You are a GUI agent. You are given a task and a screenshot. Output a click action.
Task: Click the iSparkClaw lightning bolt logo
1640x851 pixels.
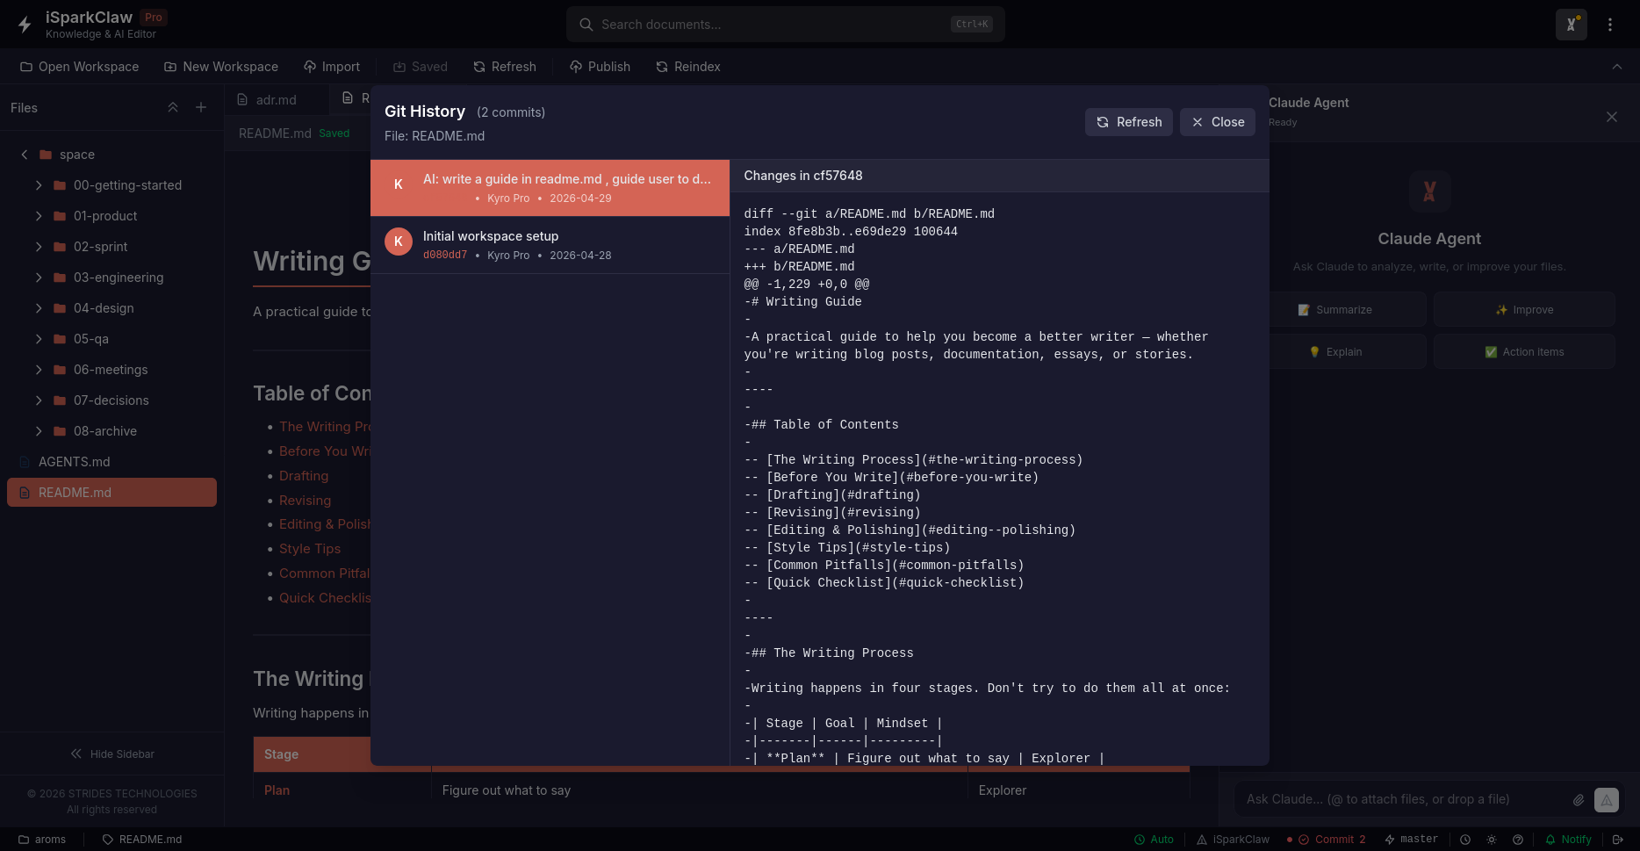pyautogui.click(x=25, y=25)
